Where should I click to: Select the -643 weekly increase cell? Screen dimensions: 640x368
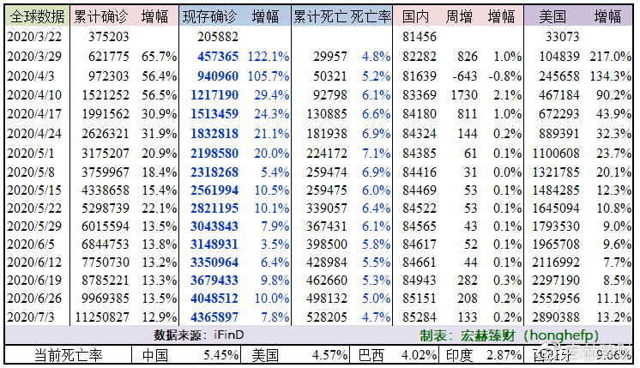(x=463, y=75)
